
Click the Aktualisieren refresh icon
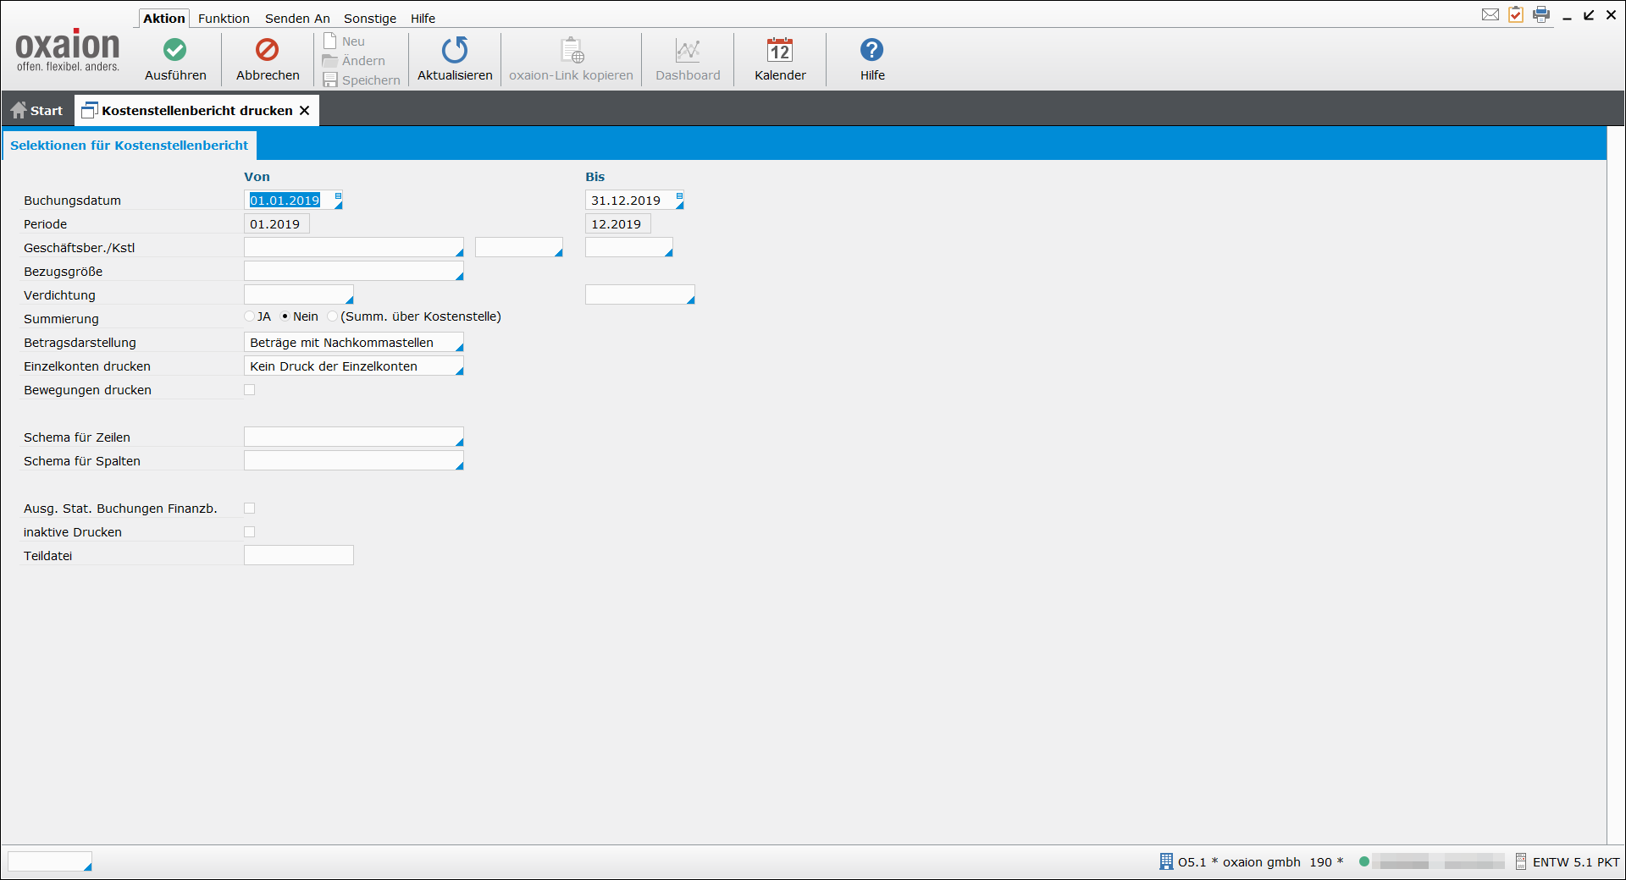pyautogui.click(x=455, y=50)
